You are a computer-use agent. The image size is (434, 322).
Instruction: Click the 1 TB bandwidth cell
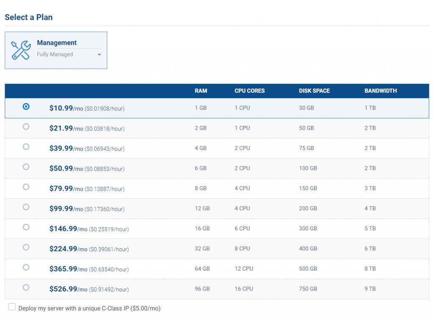click(370, 108)
